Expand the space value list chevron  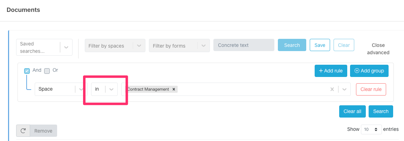point(344,89)
